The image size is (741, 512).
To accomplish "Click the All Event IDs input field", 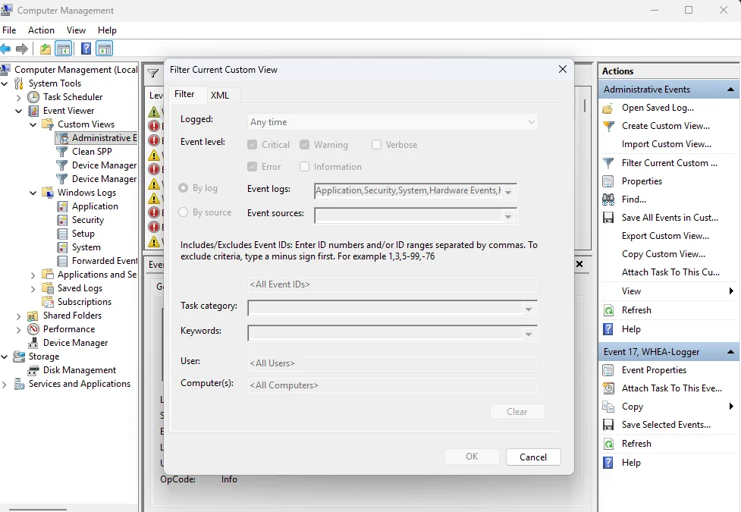I will tap(392, 284).
